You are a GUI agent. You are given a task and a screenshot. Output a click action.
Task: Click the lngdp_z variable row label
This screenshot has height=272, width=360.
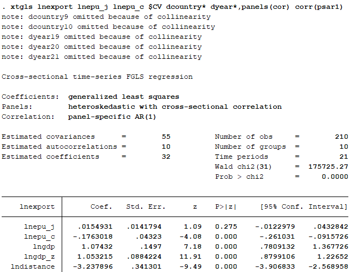pos(39,256)
